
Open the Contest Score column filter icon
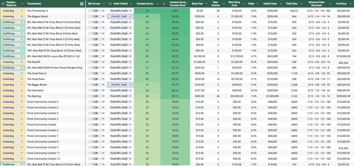point(157,4)
